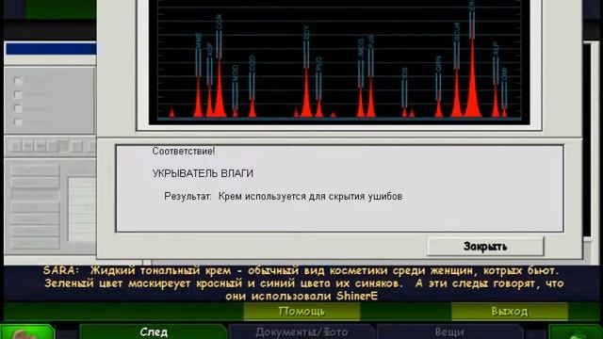Screen dimensions: 603x339
Task: Click the УКРЫВАТЕЛЬ ВЛАГИ heading
Action: pyautogui.click(x=203, y=173)
